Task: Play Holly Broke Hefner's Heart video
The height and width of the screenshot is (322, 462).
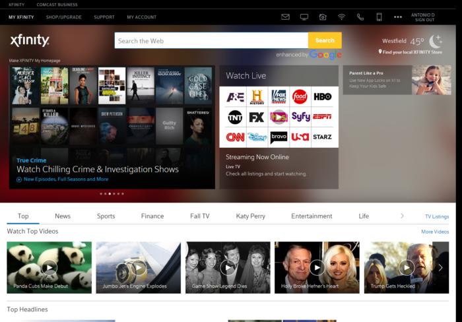Action: [317, 267]
